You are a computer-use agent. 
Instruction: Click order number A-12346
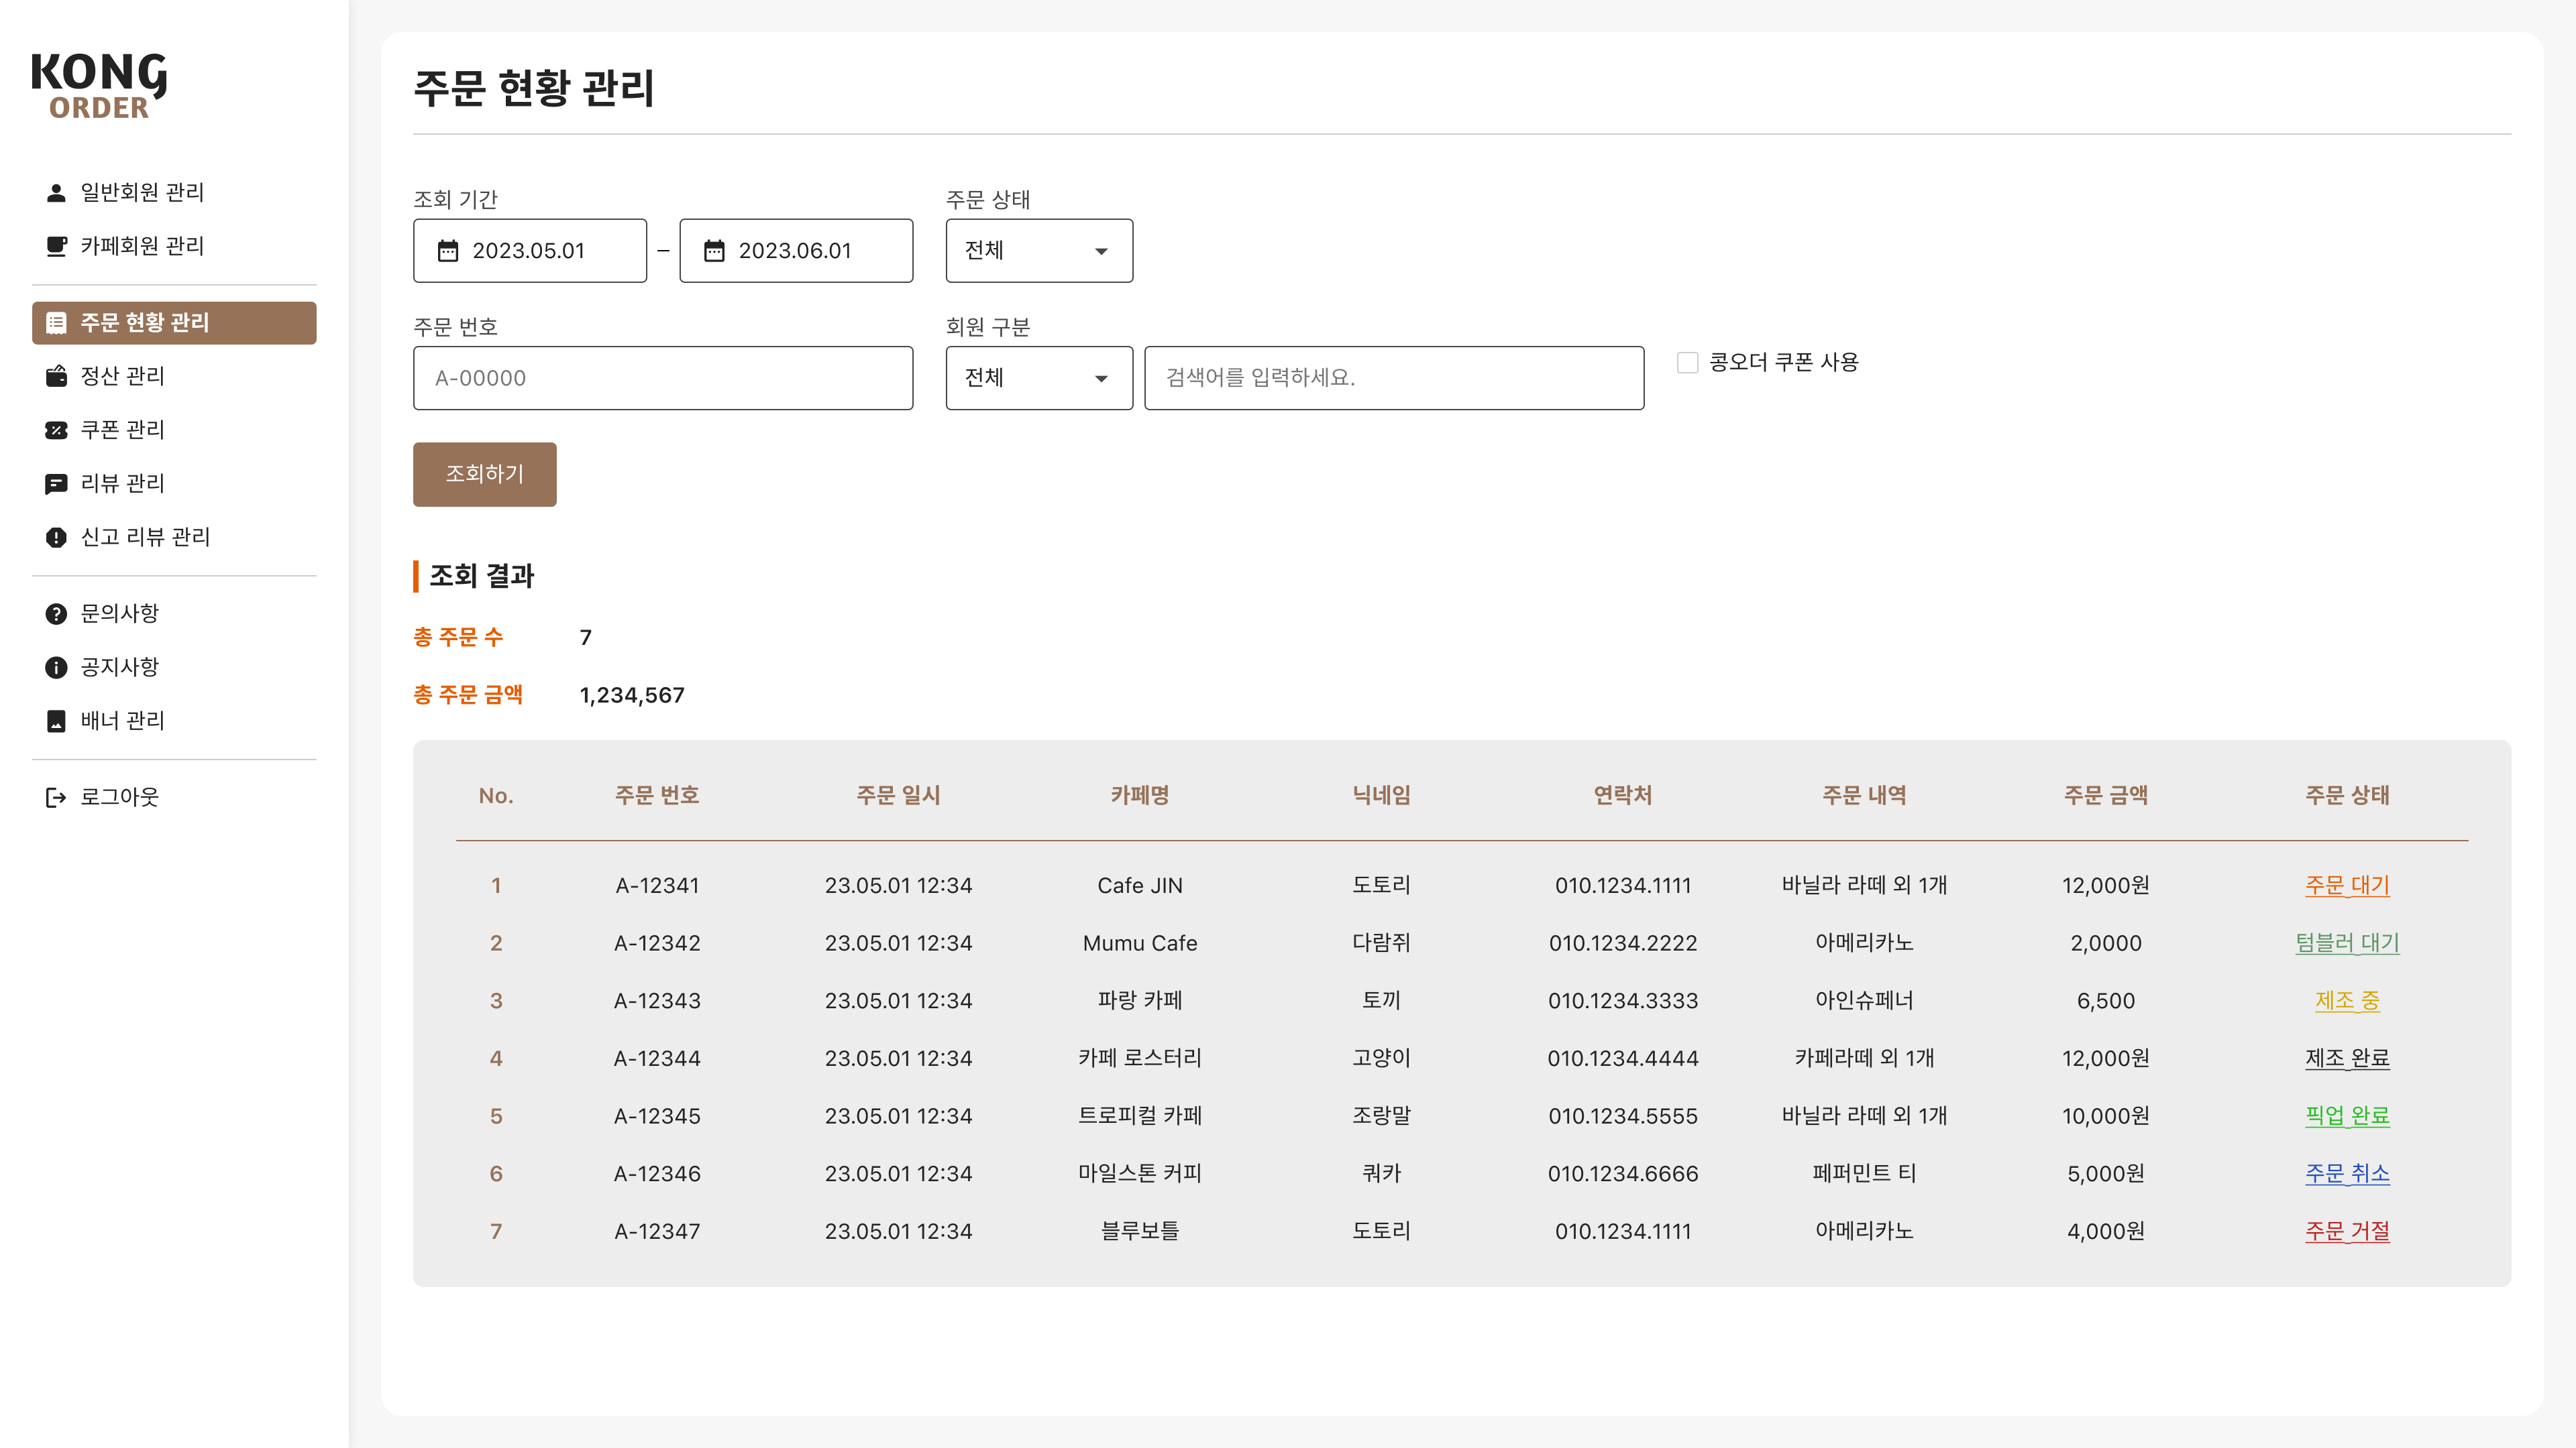657,1173
